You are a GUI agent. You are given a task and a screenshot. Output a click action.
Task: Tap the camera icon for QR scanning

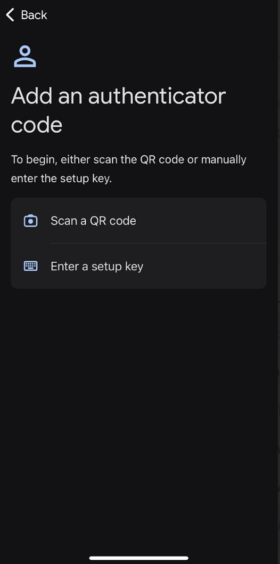point(30,221)
